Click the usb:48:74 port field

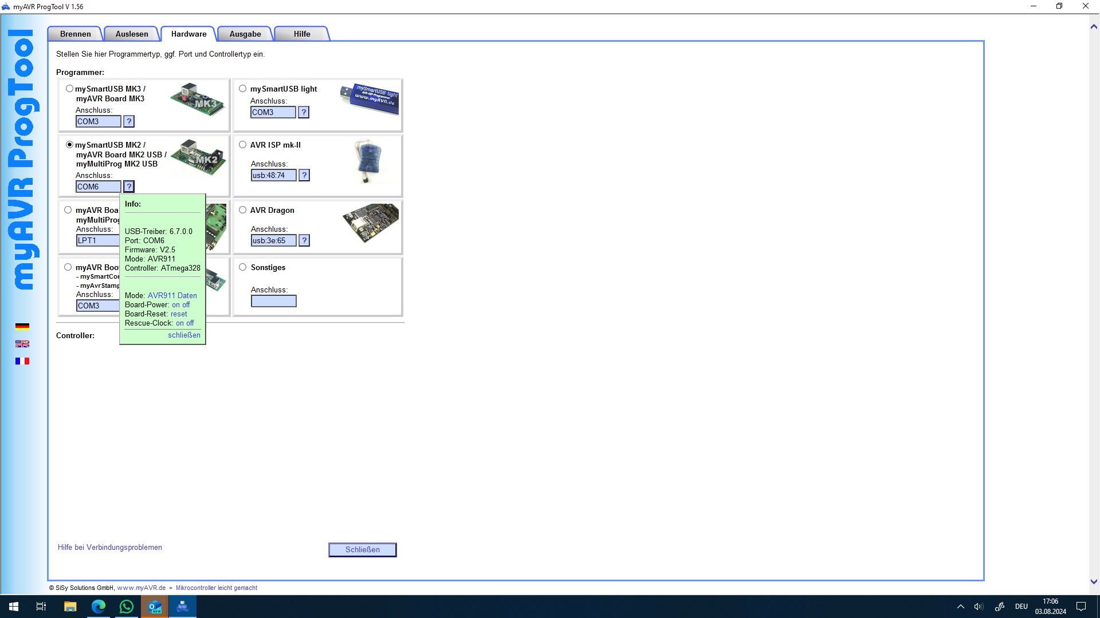tap(274, 175)
